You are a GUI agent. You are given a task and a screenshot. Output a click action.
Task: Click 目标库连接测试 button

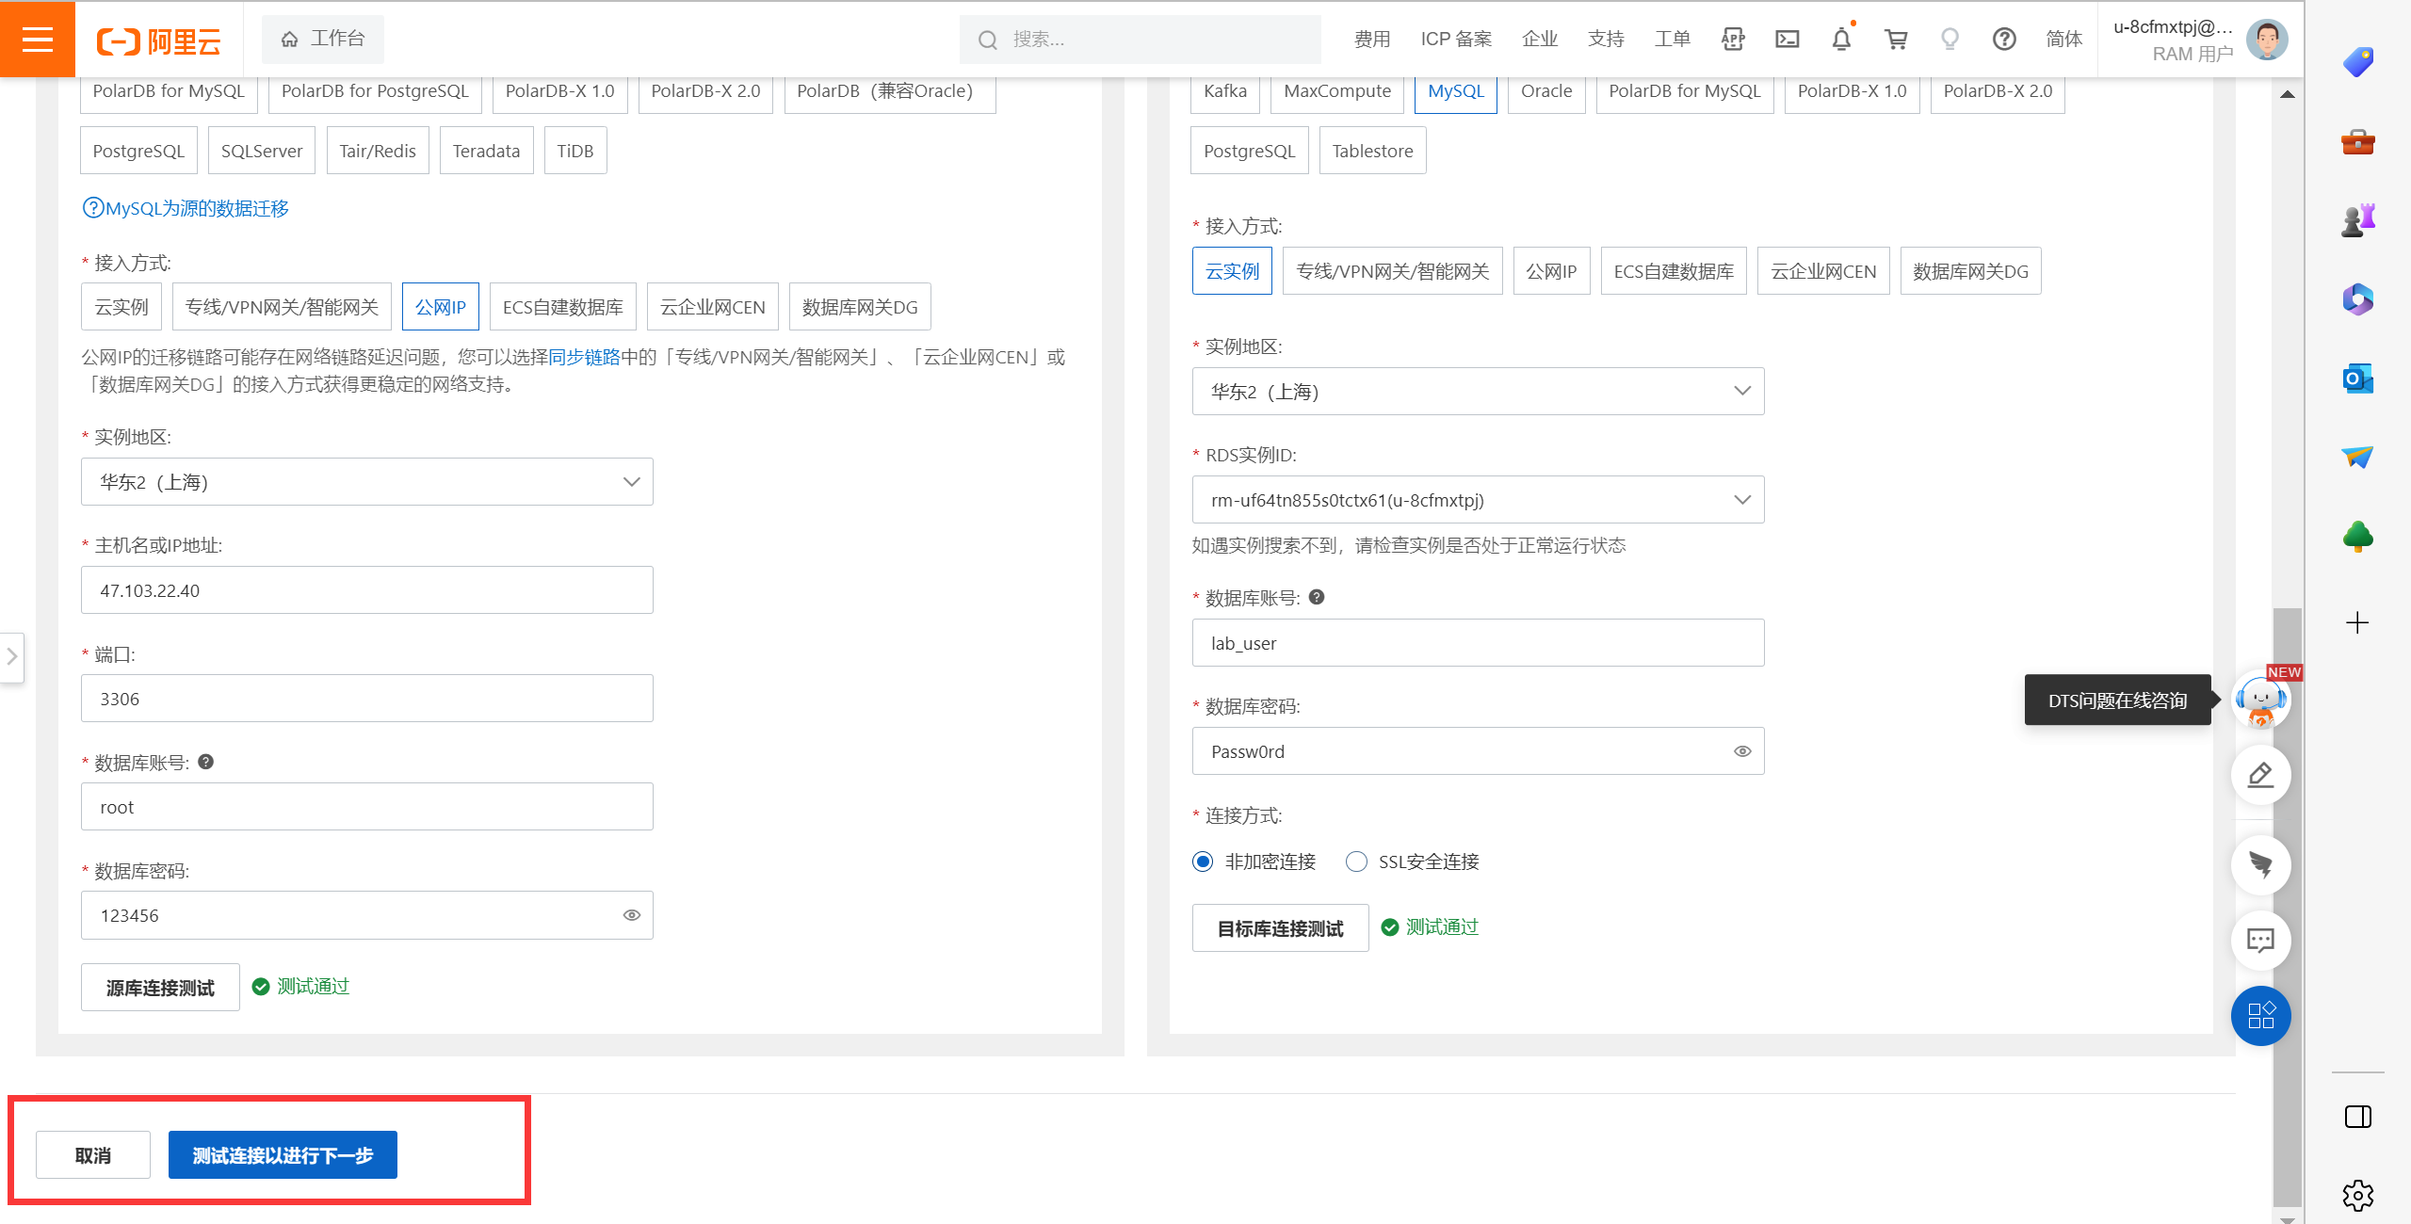[x=1280, y=928]
